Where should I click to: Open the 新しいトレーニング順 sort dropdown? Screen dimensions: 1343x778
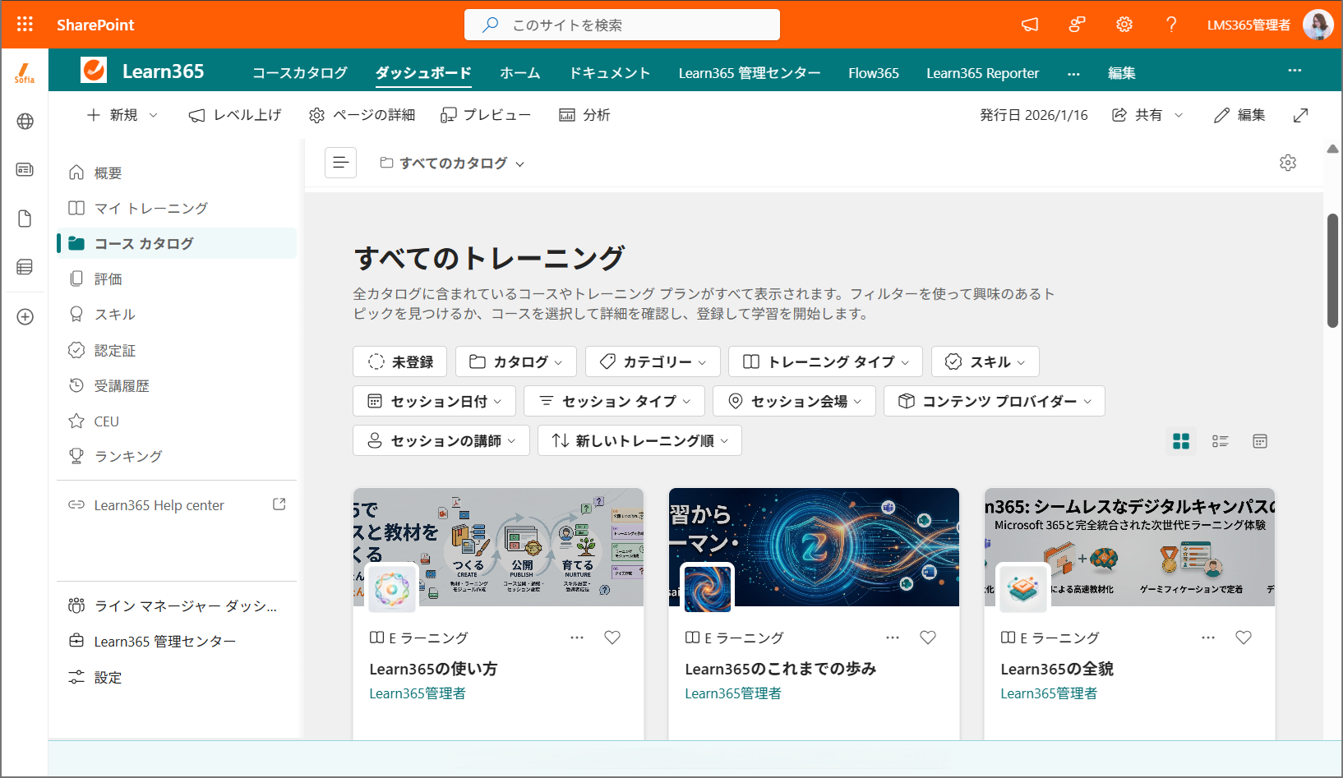click(x=639, y=440)
